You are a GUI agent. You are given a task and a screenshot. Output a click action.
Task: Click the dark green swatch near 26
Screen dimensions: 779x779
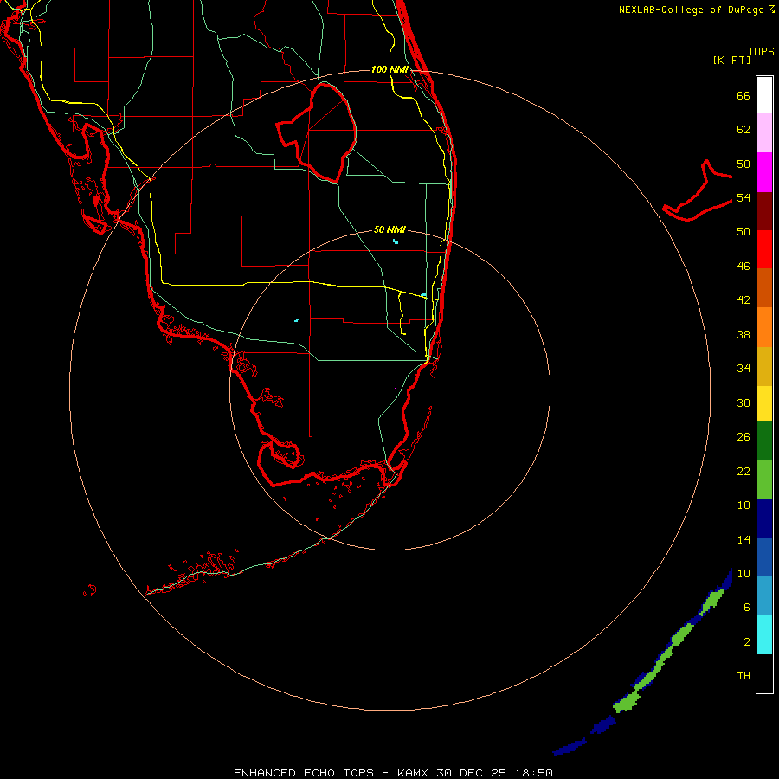coord(764,441)
